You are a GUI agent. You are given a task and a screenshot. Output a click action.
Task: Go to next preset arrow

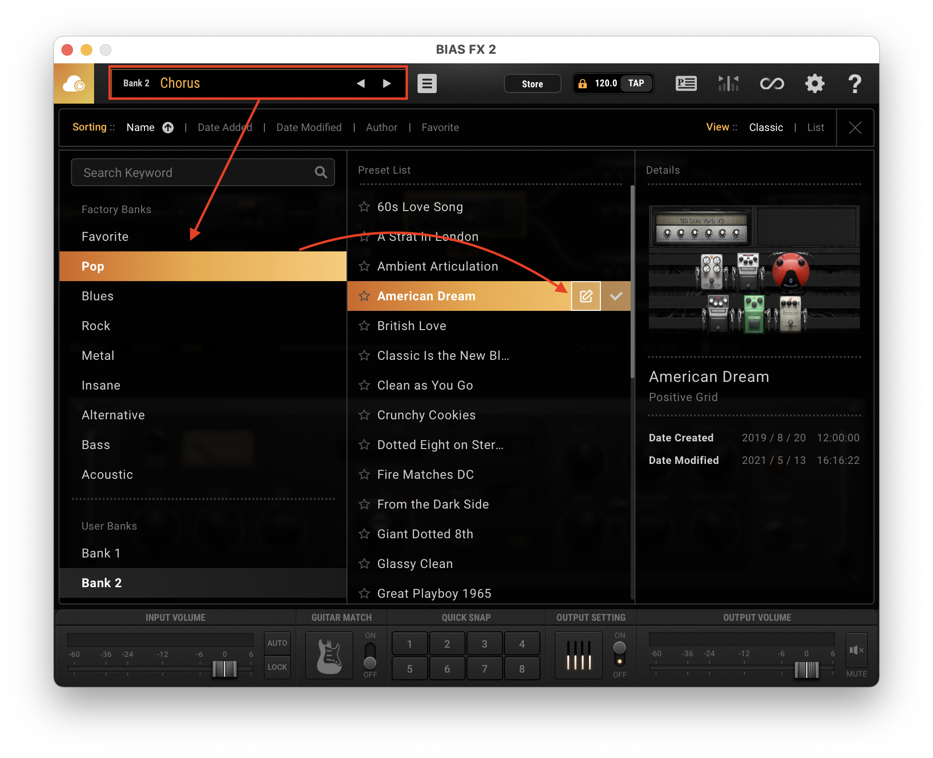click(x=387, y=83)
